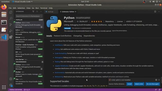Show applications grid in the dock

[x=4, y=87]
